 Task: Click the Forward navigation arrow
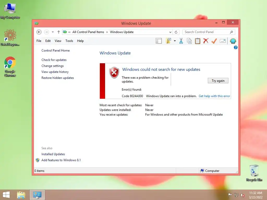46,32
